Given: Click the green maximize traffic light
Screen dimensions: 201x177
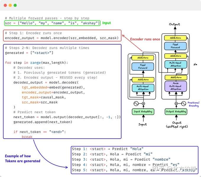Looking at the screenshot, I should point(15,5).
